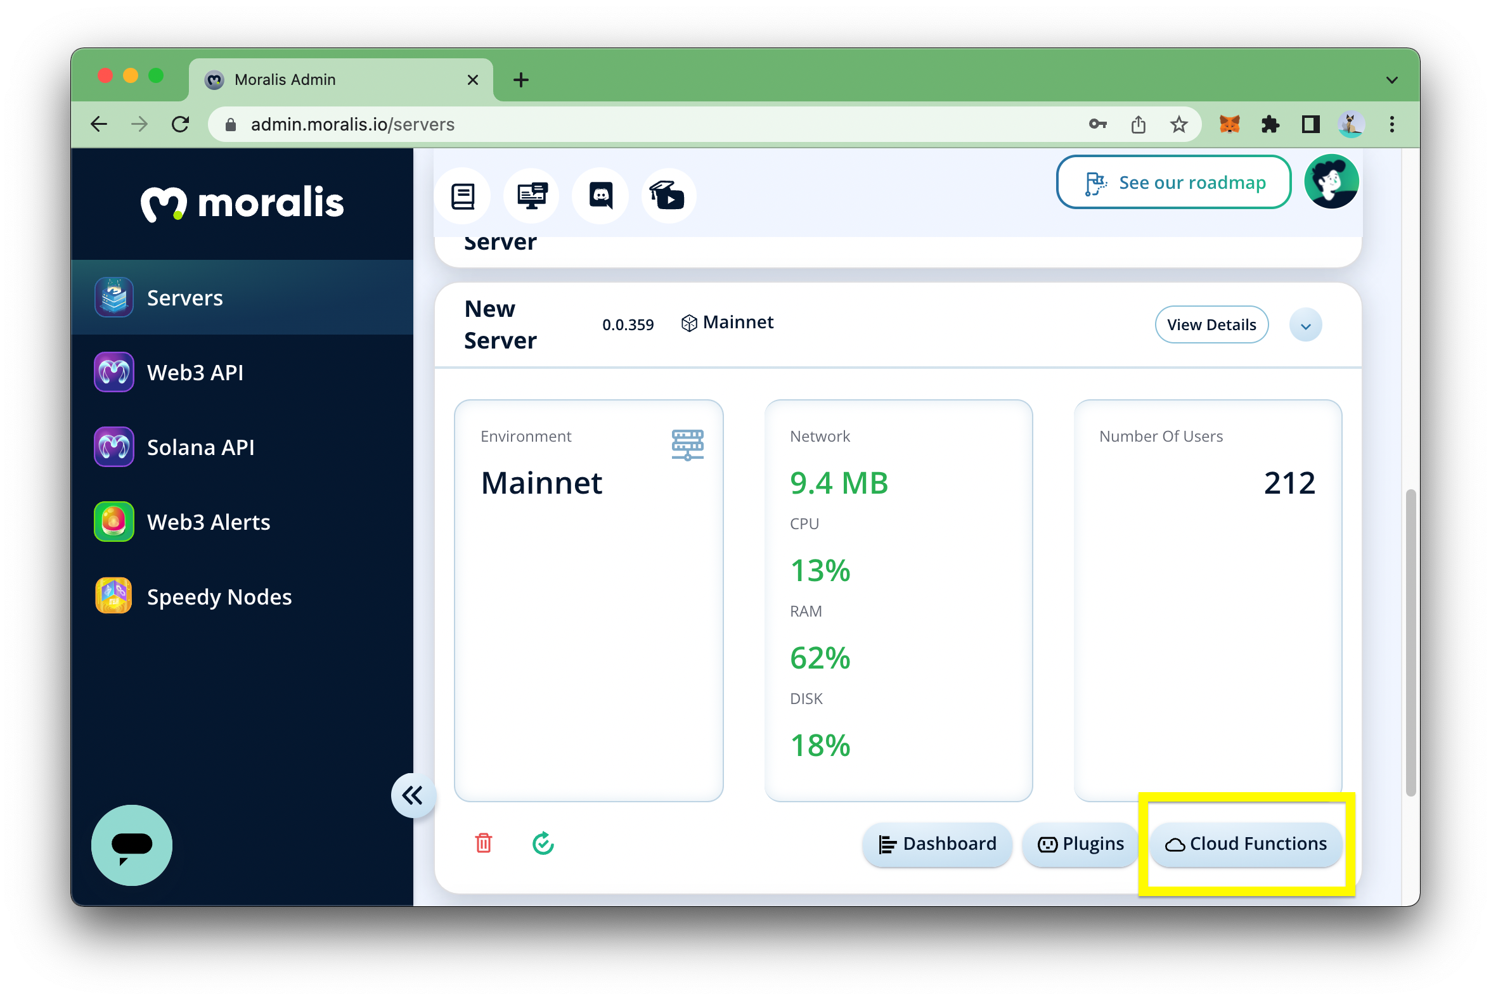Open the Chrome three-dot menu
This screenshot has width=1491, height=1000.
tap(1392, 124)
